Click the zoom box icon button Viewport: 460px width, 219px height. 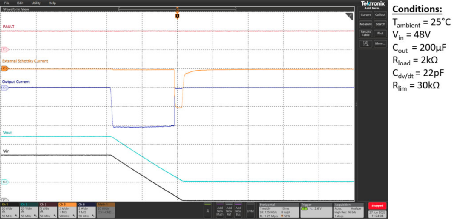click(x=365, y=43)
